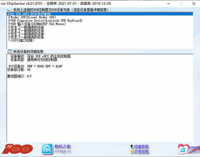Screen dimensions: 200x157
Task: Click the '系统上连接的USB控制器及USB设备列表' list heading
Action: pyautogui.click(x=62, y=10)
